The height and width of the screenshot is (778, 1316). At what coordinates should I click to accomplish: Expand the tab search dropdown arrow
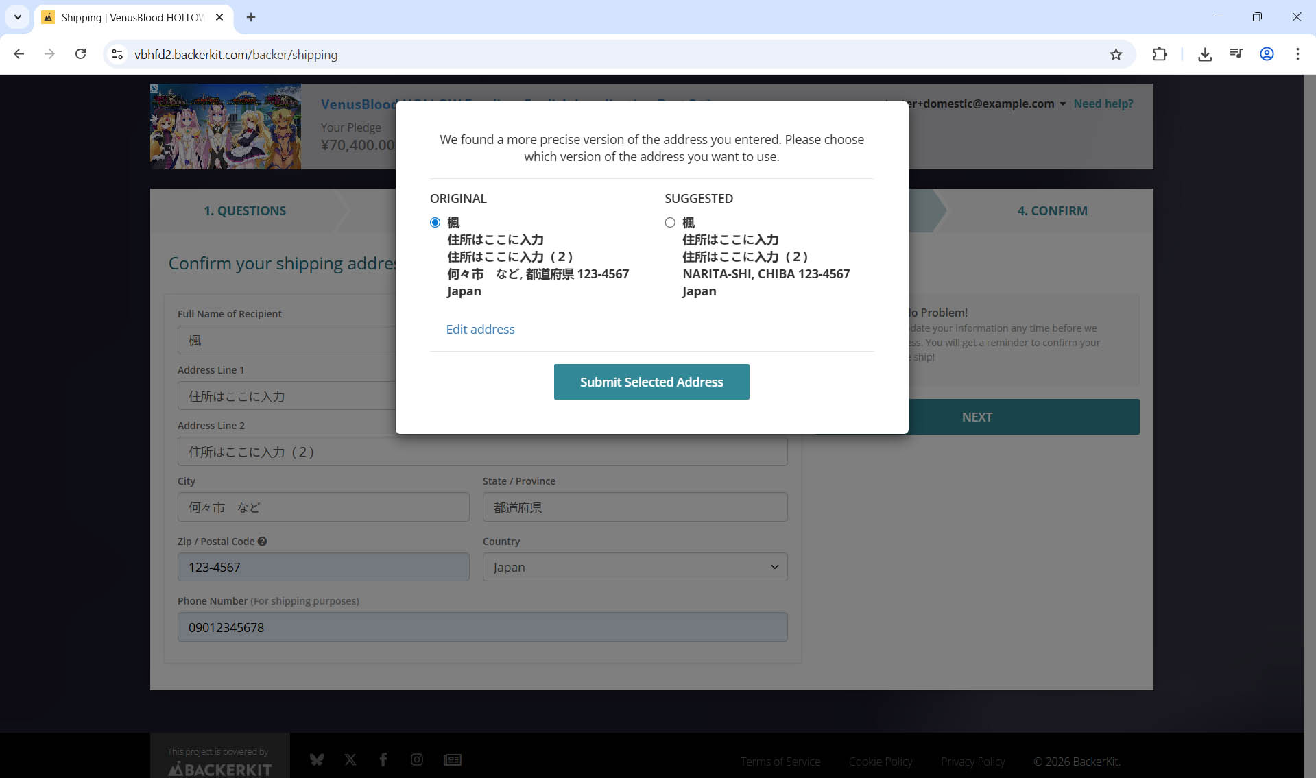(x=17, y=17)
